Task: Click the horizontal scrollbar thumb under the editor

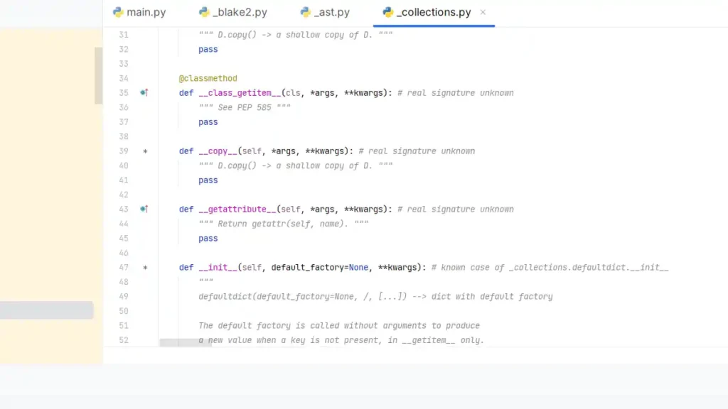Action: tap(186, 342)
